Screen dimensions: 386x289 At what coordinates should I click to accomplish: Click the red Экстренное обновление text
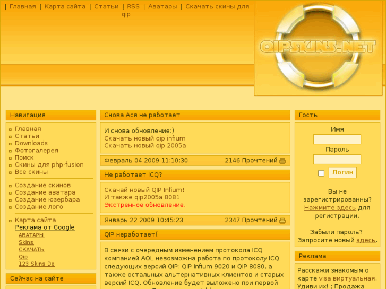click(x=145, y=205)
